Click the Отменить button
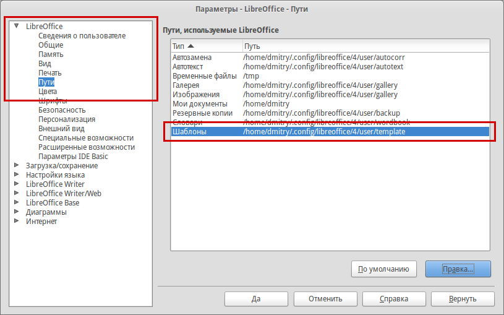The height and width of the screenshot is (315, 504). coord(325,299)
